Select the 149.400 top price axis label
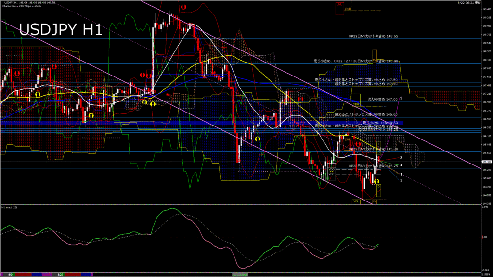The image size is (493, 277). point(486,9)
